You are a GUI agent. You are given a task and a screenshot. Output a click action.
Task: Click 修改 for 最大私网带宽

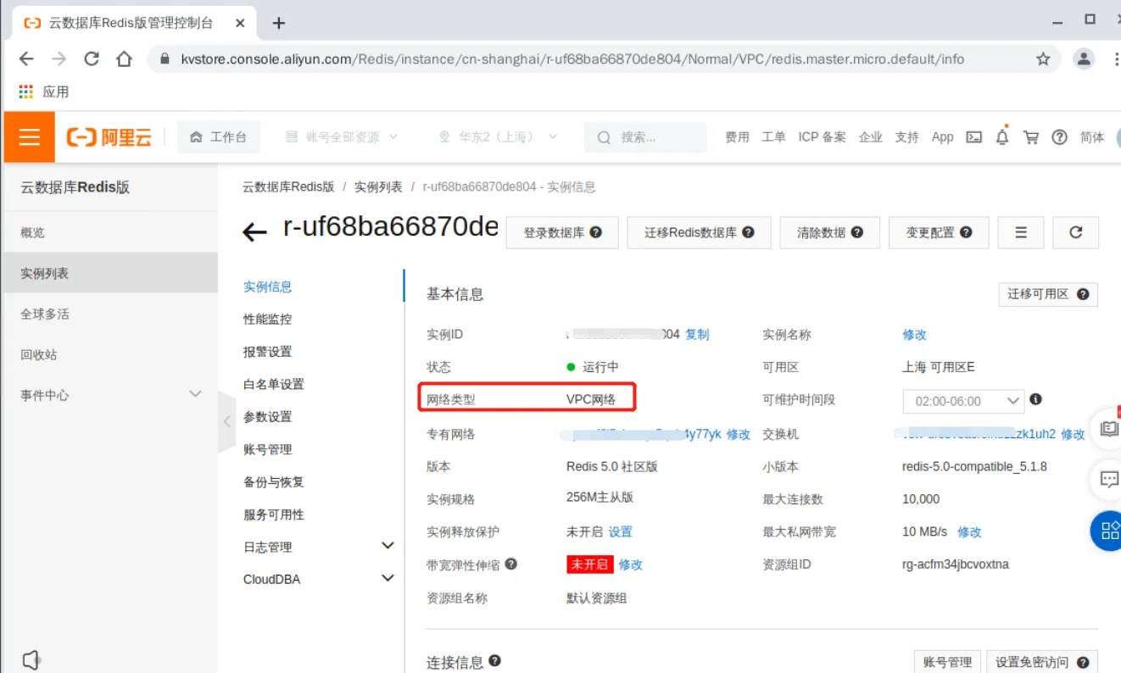[x=969, y=531]
